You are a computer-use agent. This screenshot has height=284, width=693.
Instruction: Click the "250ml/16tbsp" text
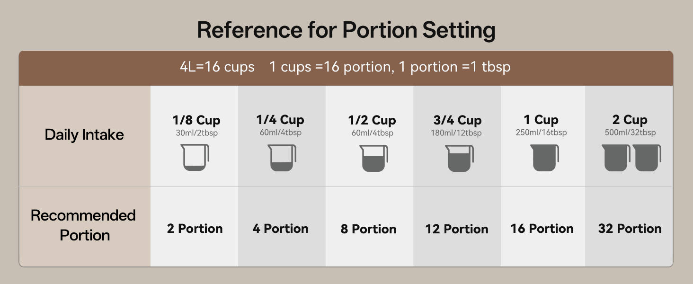[x=541, y=133]
